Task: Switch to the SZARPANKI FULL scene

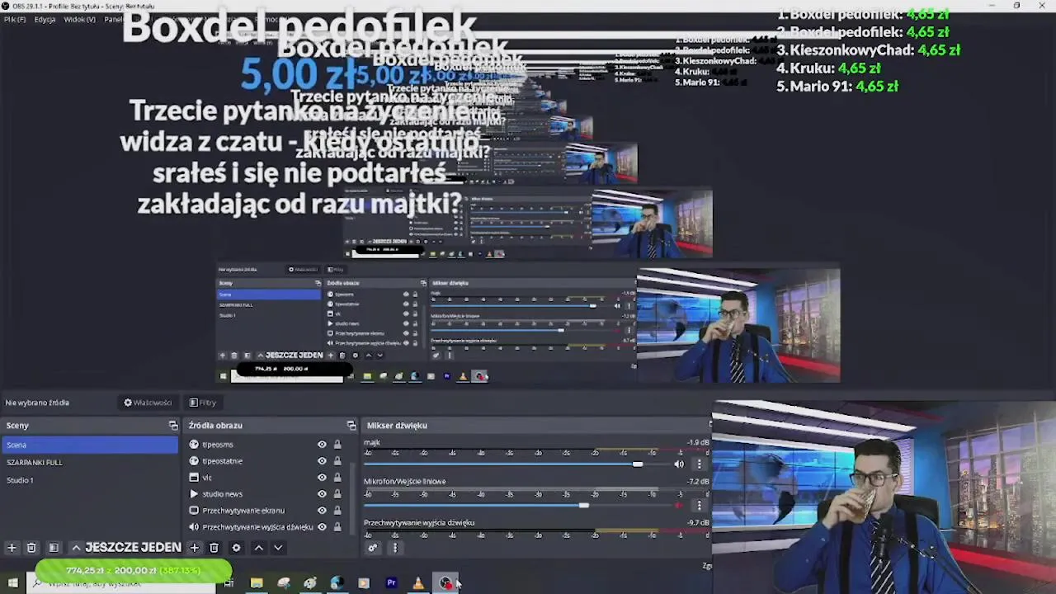Action: pyautogui.click(x=89, y=462)
